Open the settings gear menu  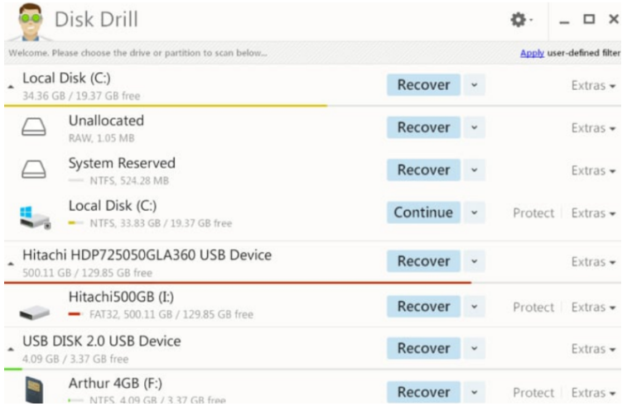pos(520,19)
